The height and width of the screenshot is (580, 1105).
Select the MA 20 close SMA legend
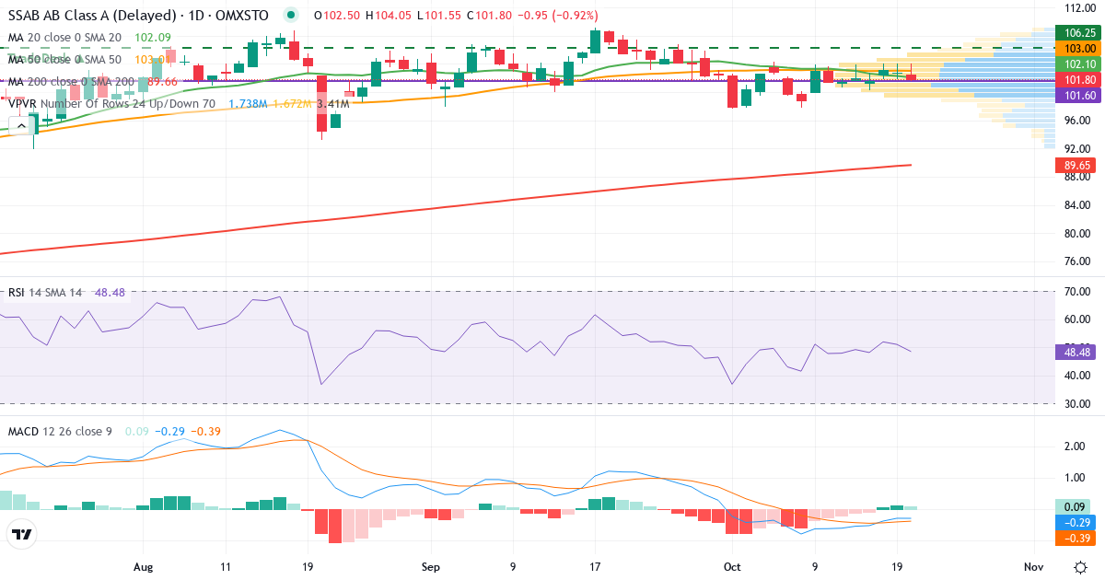point(64,37)
